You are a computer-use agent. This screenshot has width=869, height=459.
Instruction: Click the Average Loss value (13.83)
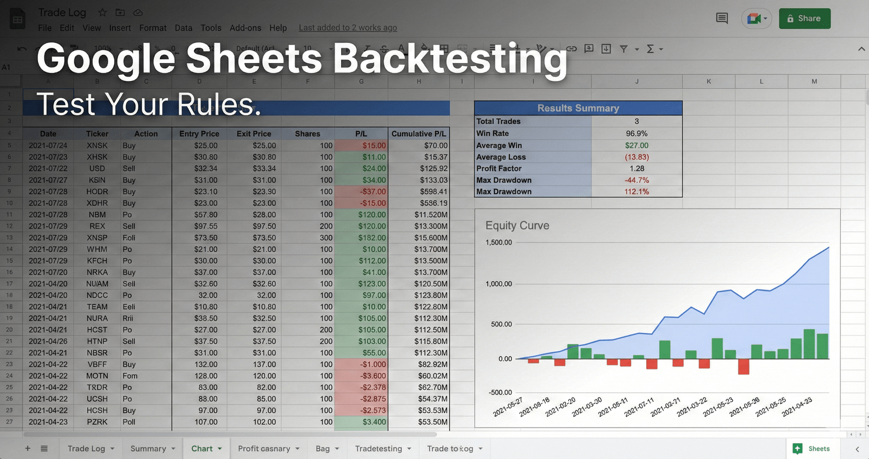coord(637,157)
